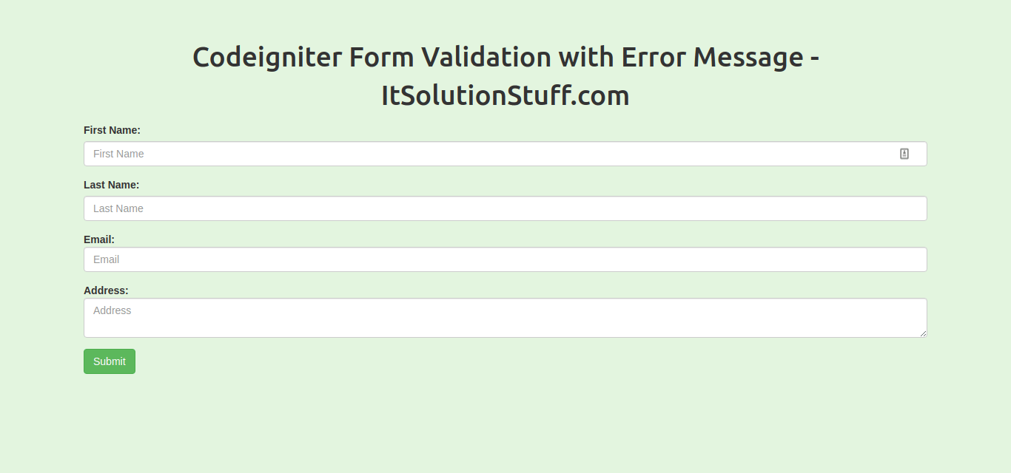Click "ItSolutionStuff.com" in the page heading
This screenshot has height=473, width=1011.
505,95
